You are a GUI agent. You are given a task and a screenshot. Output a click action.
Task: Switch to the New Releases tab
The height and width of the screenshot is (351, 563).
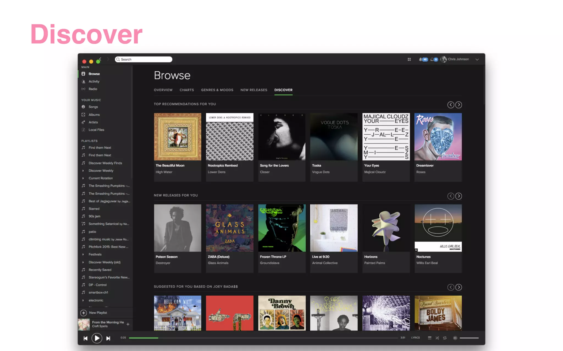254,90
